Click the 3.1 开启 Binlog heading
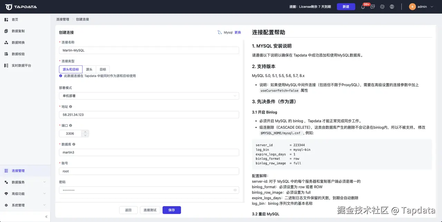The image size is (442, 222). click(265, 112)
